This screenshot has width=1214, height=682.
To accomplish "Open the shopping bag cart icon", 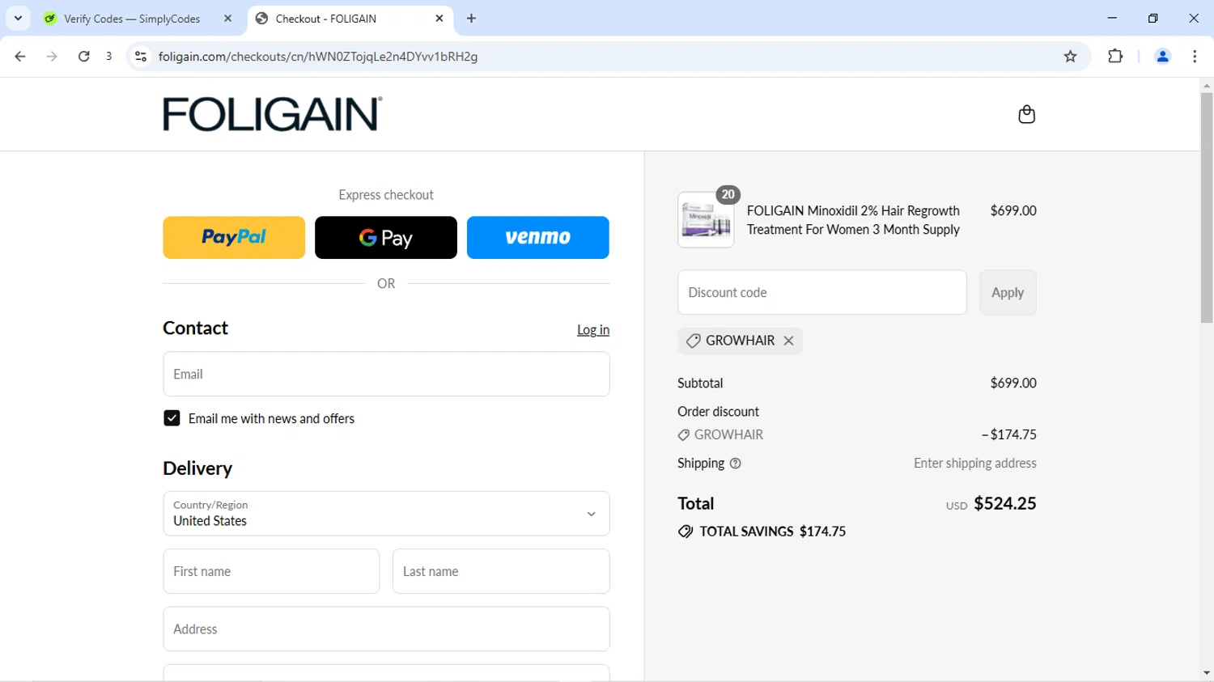I will pyautogui.click(x=1026, y=114).
